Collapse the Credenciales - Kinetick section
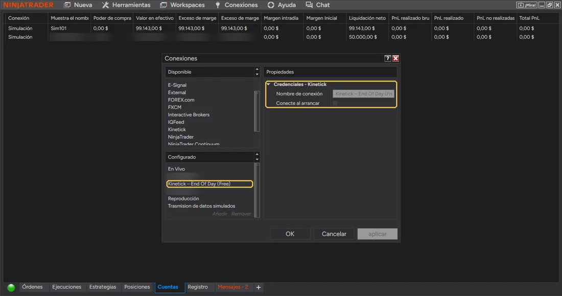 coord(268,84)
